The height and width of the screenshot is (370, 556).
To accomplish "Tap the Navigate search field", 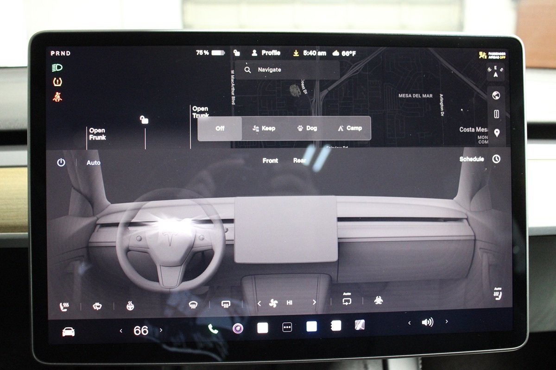I will 287,70.
